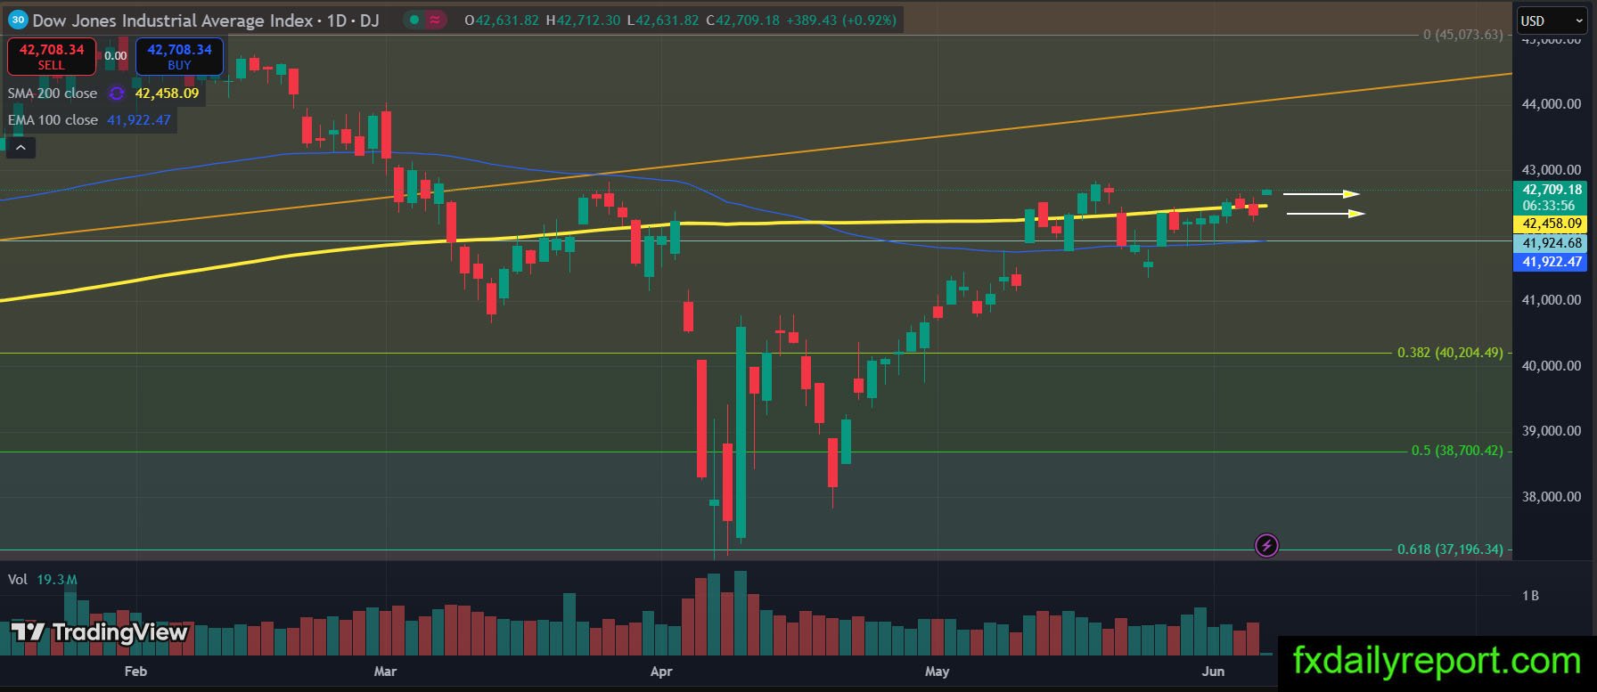
Task: Select the SMA 200 close indicator label
Action: (53, 93)
